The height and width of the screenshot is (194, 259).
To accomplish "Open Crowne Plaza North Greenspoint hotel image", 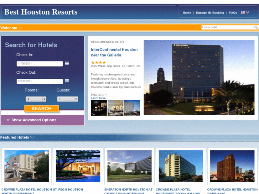I will tap(27, 166).
